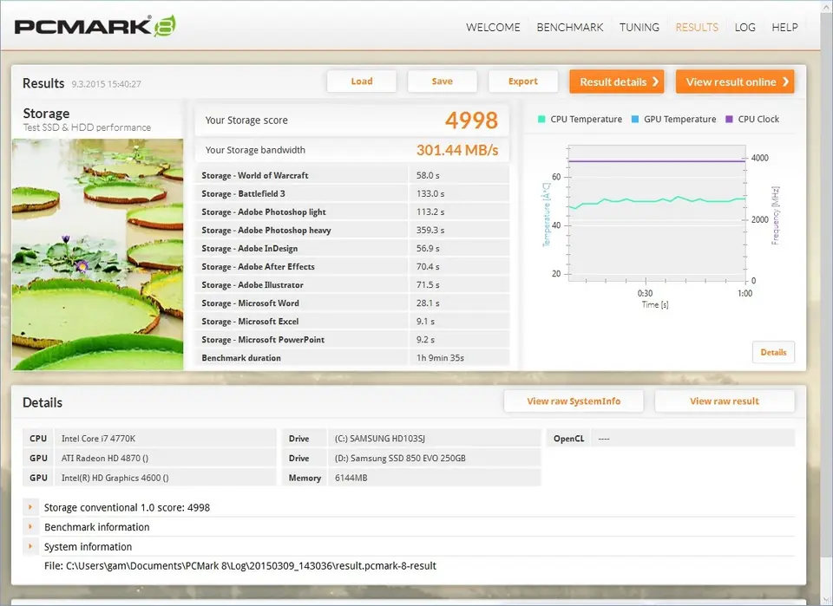833x606 pixels.
Task: Toggle the GPU Temperature legend entry
Action: pyautogui.click(x=673, y=120)
